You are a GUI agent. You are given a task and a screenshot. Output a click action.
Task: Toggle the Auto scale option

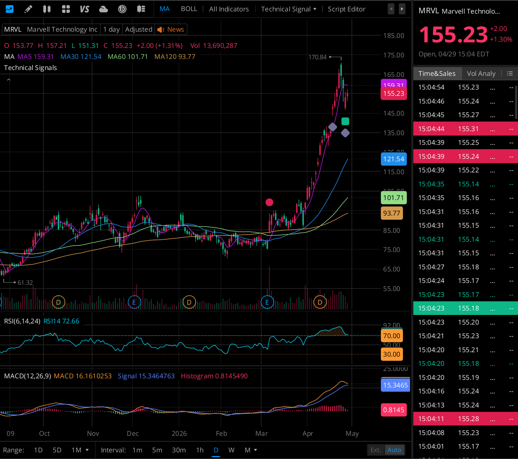tap(394, 450)
